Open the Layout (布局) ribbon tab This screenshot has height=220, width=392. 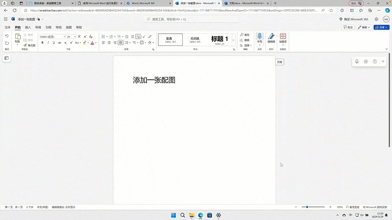pyautogui.click(x=38, y=27)
